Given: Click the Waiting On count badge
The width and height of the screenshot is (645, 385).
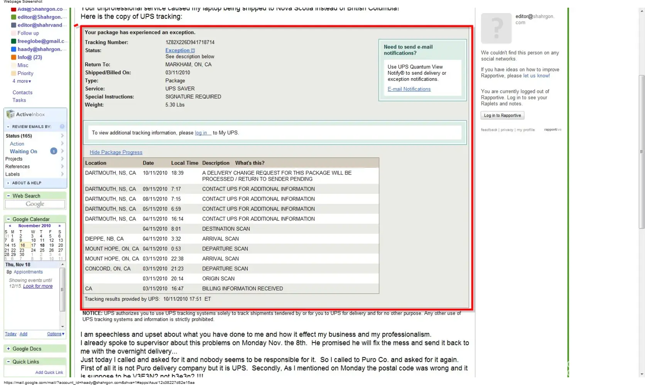Looking at the screenshot, I should [x=54, y=151].
